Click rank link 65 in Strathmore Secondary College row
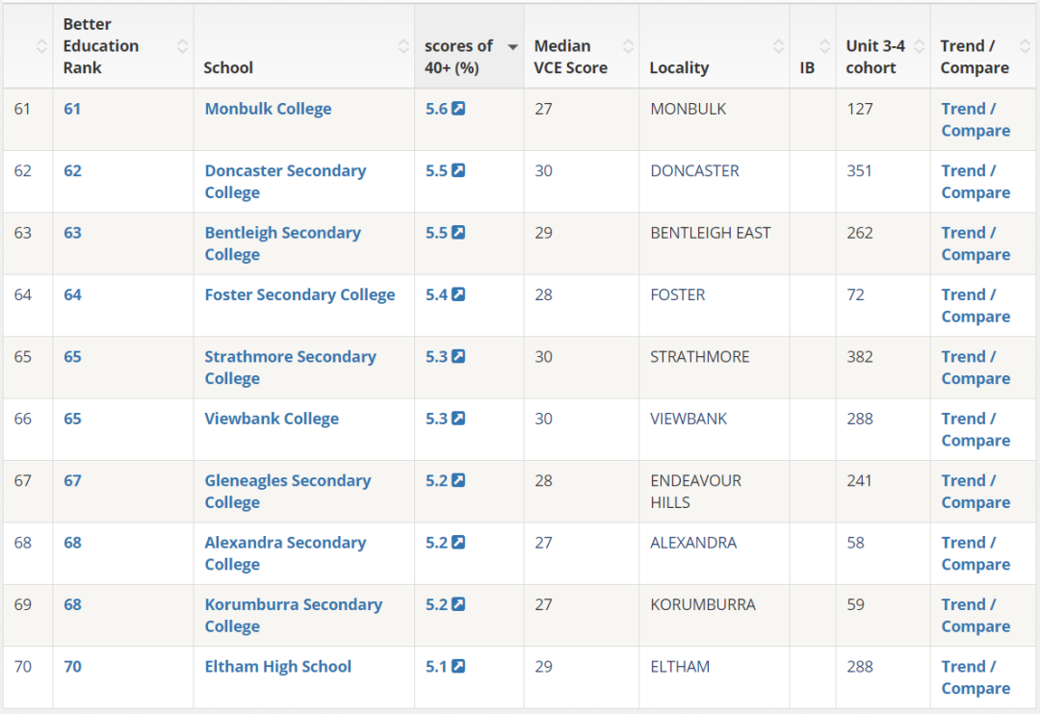This screenshot has width=1040, height=714. pyautogui.click(x=72, y=357)
